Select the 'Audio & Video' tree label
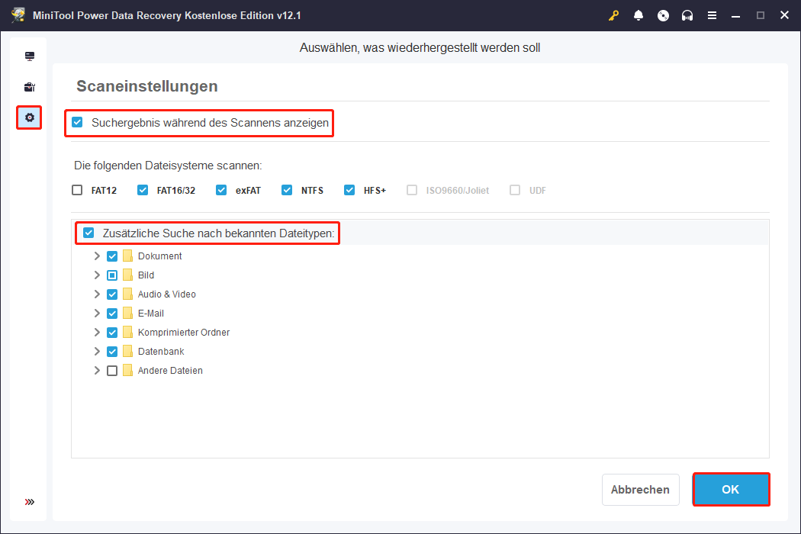The width and height of the screenshot is (801, 534). 167,294
